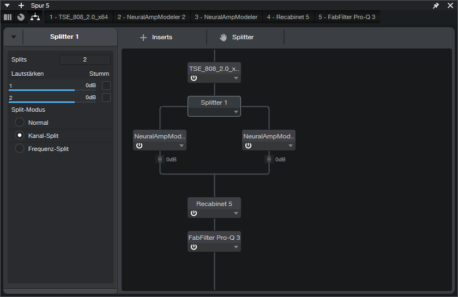Viewport: 458px width, 297px height.
Task: Select Frequenz-Split mode
Action: coord(20,149)
